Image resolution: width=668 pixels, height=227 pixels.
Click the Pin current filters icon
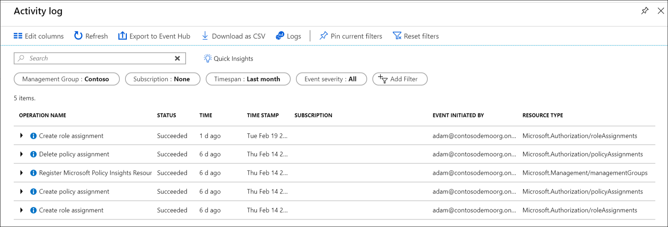[323, 36]
